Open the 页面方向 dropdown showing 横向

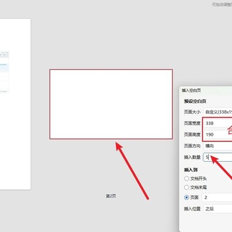pos(217,146)
